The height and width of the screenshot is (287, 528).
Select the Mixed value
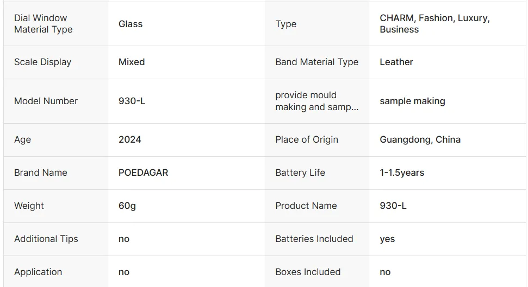click(132, 62)
